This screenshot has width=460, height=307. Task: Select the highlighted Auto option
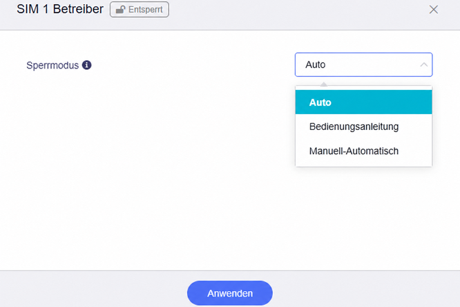click(363, 102)
